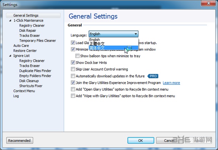Open Registry Cleaner under Ignore List

[32, 61]
